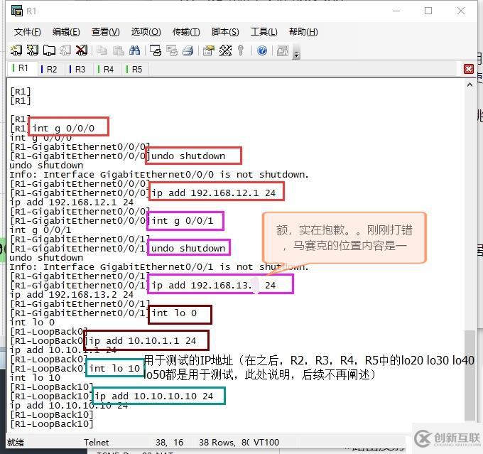This screenshot has width=483, height=454.
Task: Click the Print Selection icon
Action: [172, 50]
